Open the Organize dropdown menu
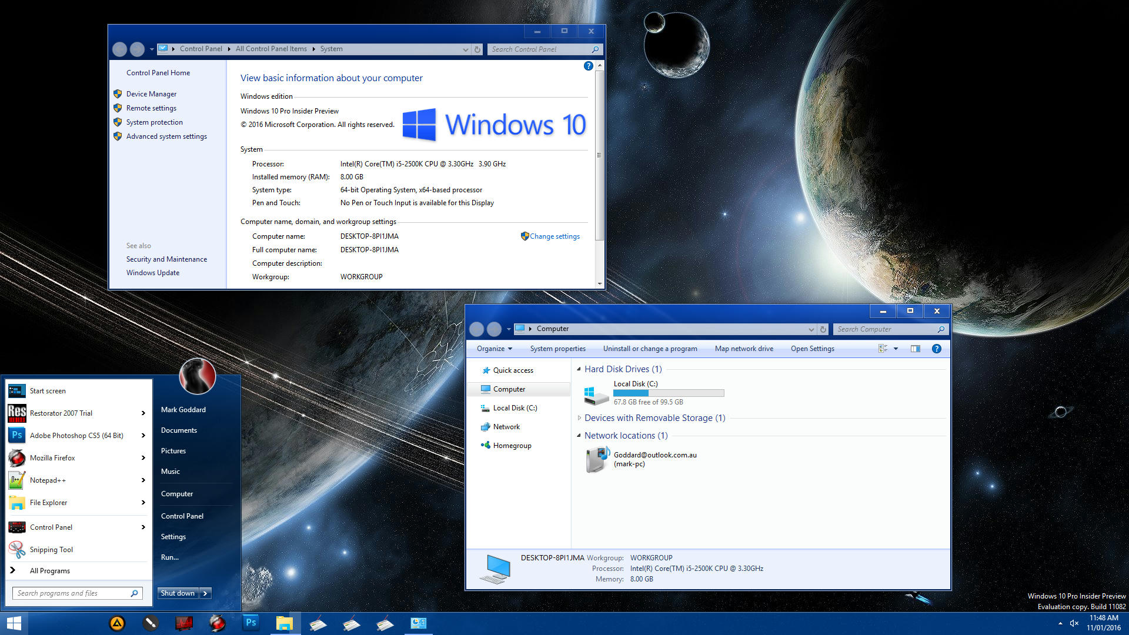 click(x=494, y=349)
